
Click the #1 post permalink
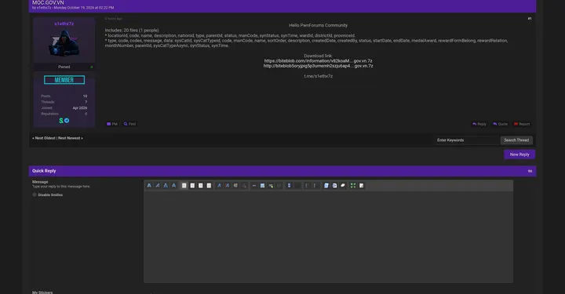pyautogui.click(x=530, y=19)
